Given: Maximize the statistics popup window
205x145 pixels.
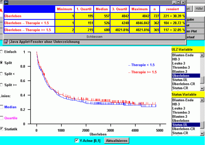Looking at the screenshot, I should click(178, 3).
